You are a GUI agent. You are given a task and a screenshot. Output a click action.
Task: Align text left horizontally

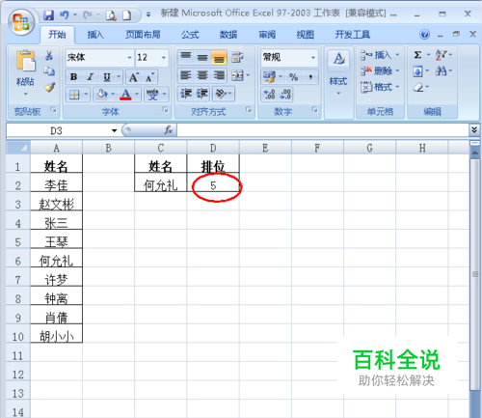pyautogui.click(x=186, y=75)
